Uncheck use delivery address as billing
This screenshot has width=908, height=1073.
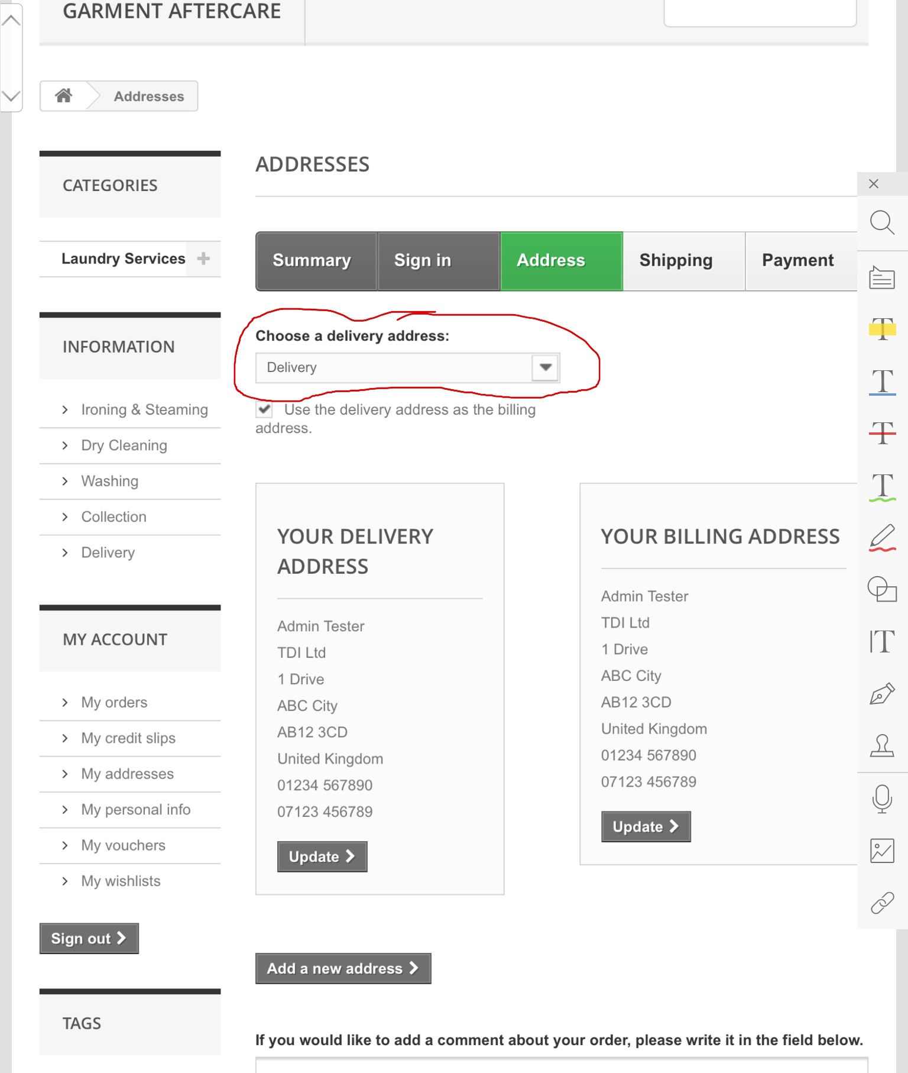click(x=264, y=409)
